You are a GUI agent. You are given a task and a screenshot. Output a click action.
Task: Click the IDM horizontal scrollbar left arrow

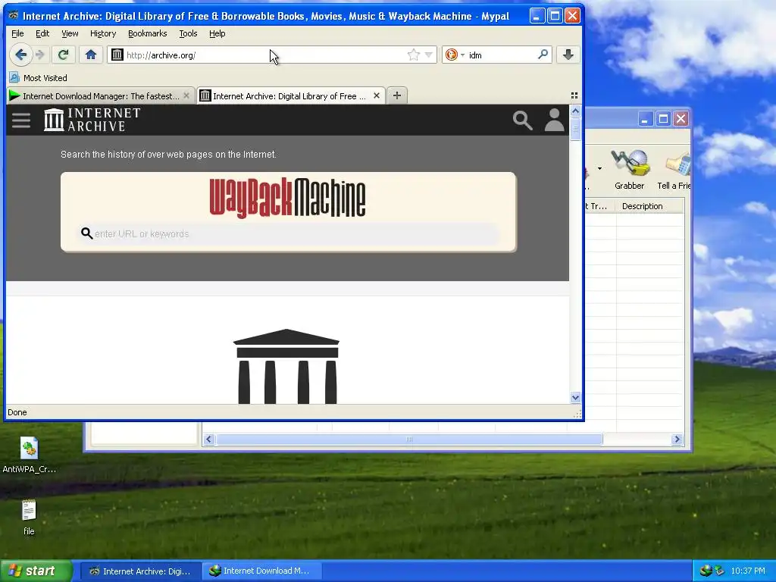[x=209, y=439]
